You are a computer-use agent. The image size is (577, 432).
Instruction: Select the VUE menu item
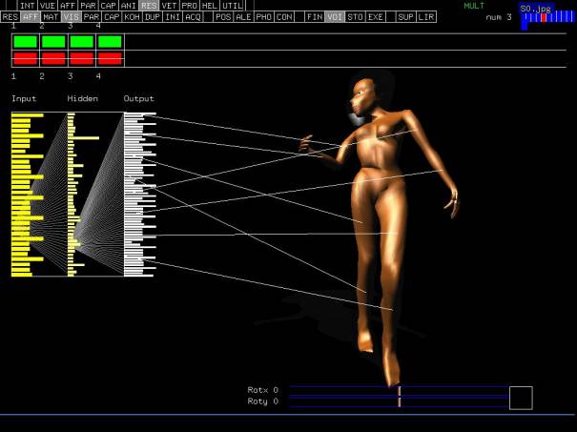[x=48, y=6]
